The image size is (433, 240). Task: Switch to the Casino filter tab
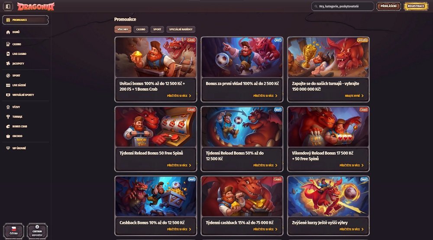(141, 29)
